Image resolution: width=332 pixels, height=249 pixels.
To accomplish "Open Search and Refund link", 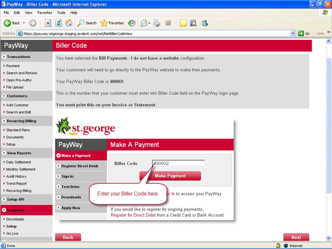I will (x=21, y=73).
